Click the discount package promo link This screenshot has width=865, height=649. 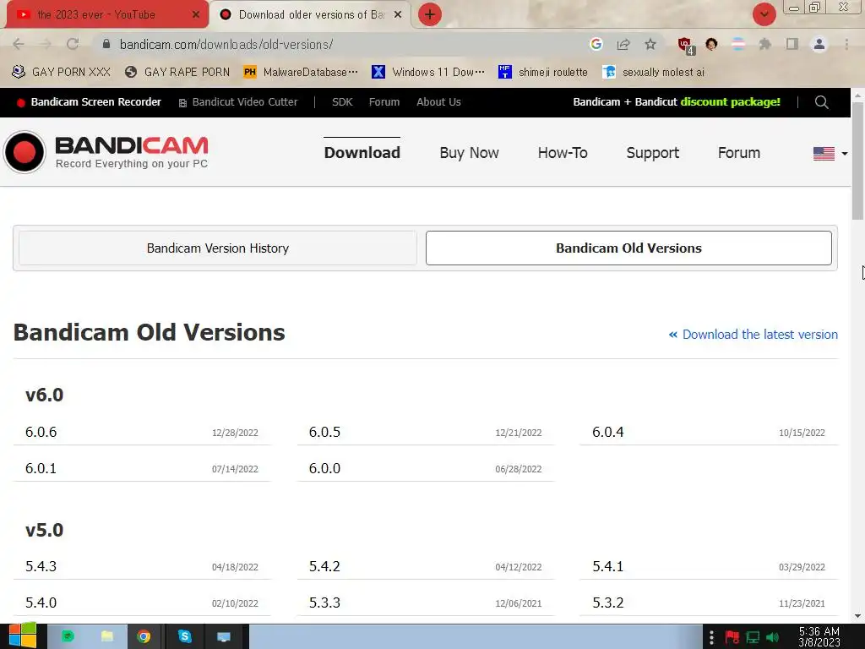coord(677,102)
